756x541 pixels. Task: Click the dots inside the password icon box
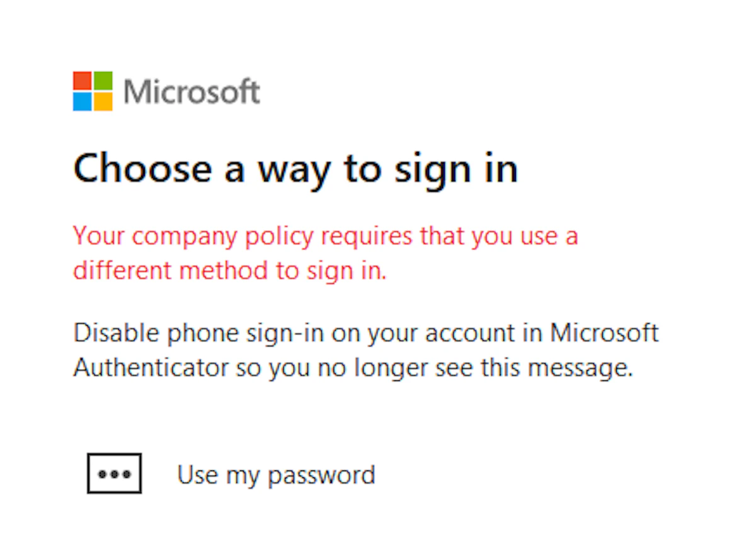point(113,474)
